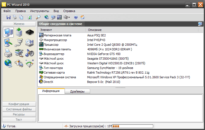Switch to the Информация tab
205x130 pixels.
pos(51,91)
